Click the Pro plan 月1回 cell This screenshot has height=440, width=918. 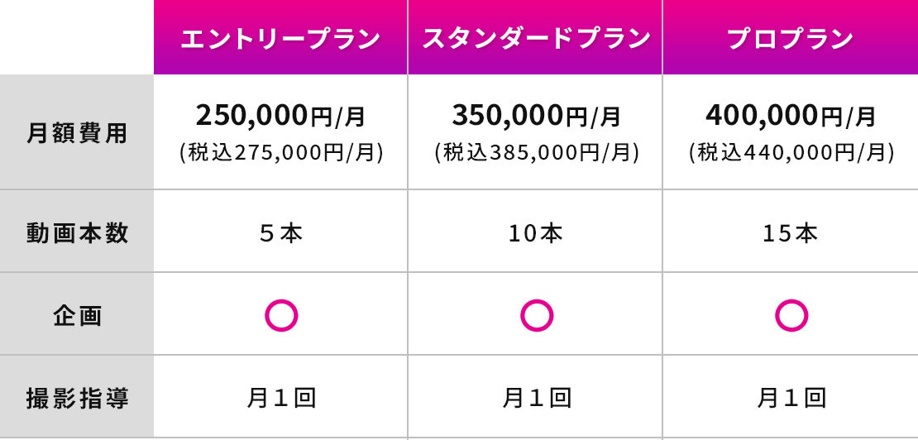pos(791,399)
